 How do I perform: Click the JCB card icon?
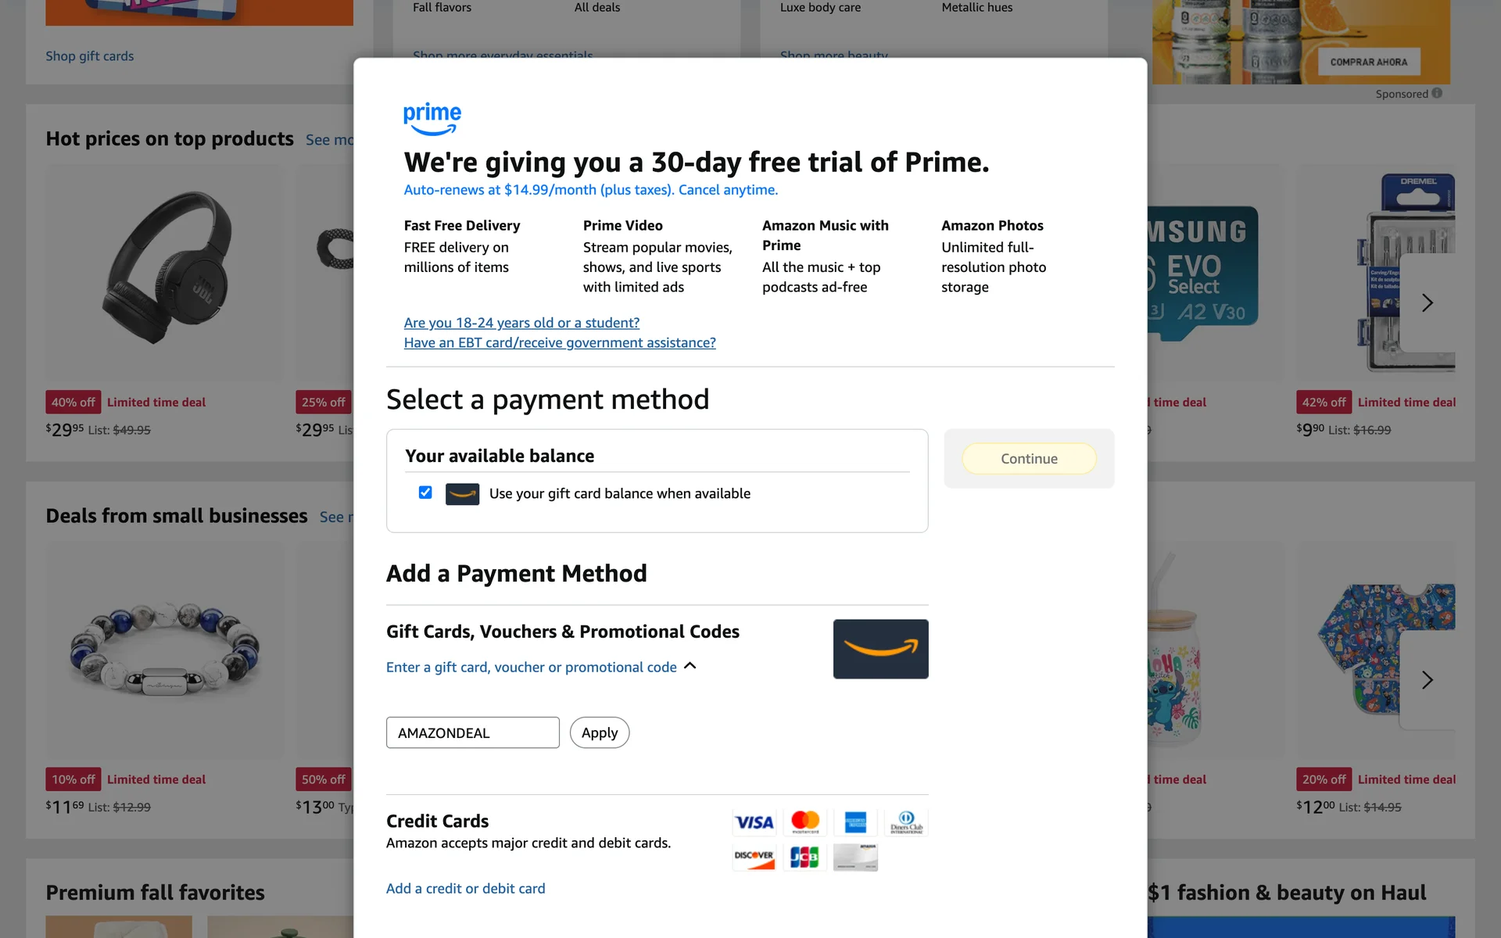tap(804, 857)
